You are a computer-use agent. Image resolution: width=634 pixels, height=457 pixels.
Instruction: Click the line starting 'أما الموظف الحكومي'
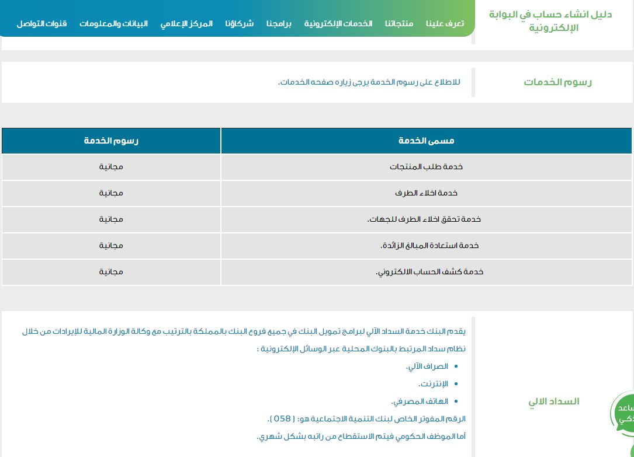[361, 437]
